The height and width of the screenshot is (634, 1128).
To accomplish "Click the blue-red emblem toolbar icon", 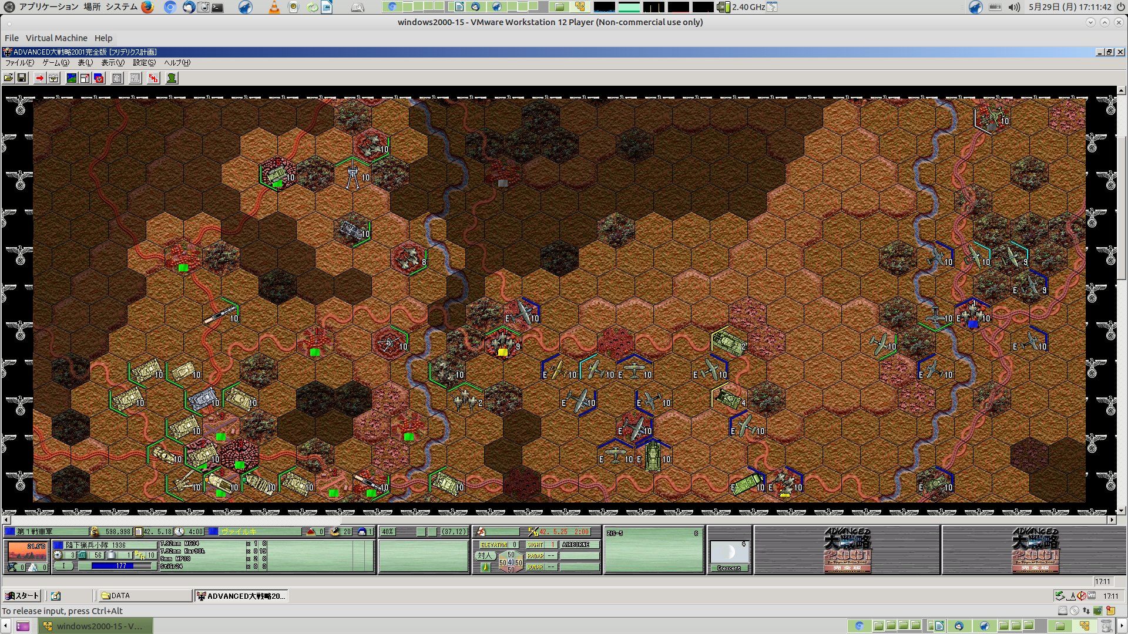I will [99, 78].
